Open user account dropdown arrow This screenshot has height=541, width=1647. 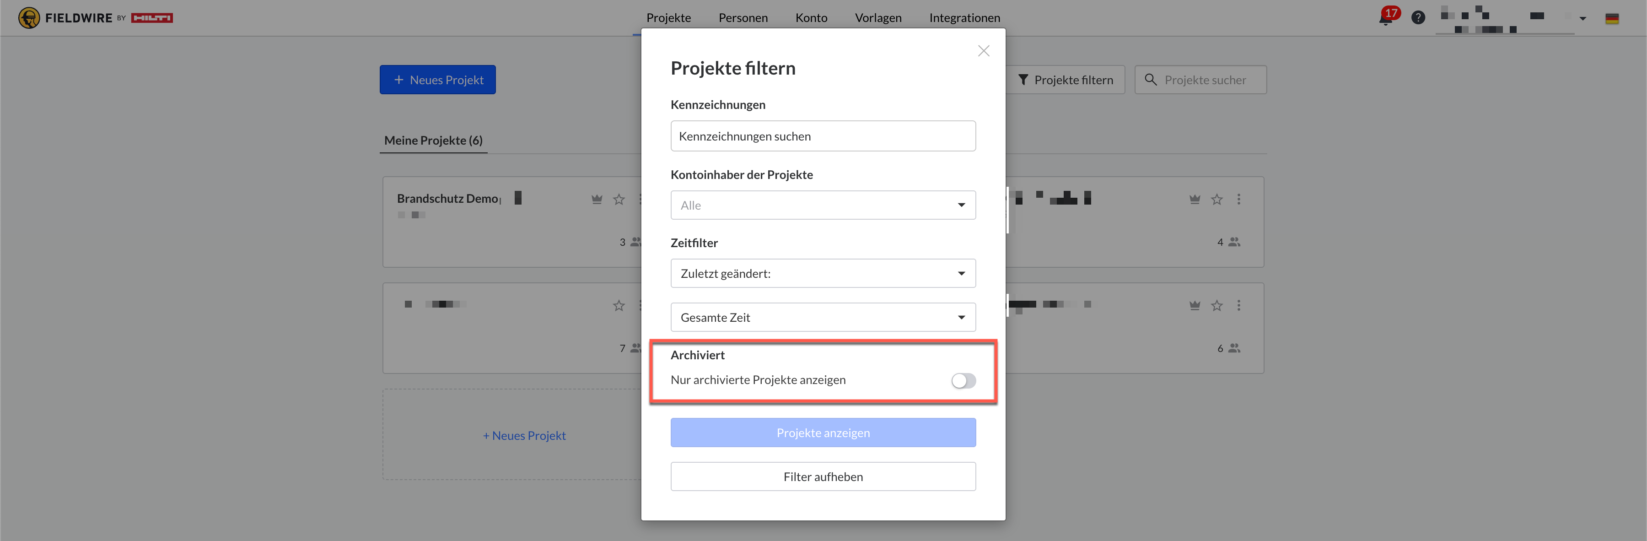[x=1582, y=19]
